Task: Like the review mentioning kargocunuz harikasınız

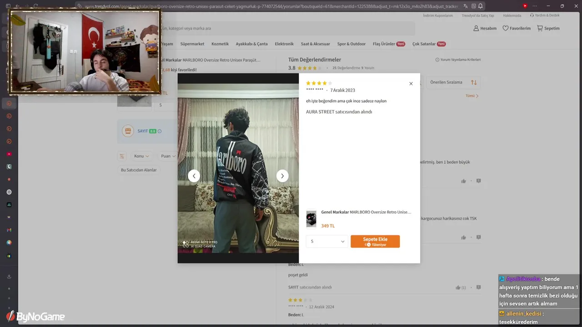Action: click(x=463, y=238)
